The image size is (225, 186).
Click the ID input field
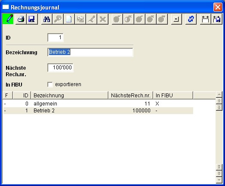[55, 37]
